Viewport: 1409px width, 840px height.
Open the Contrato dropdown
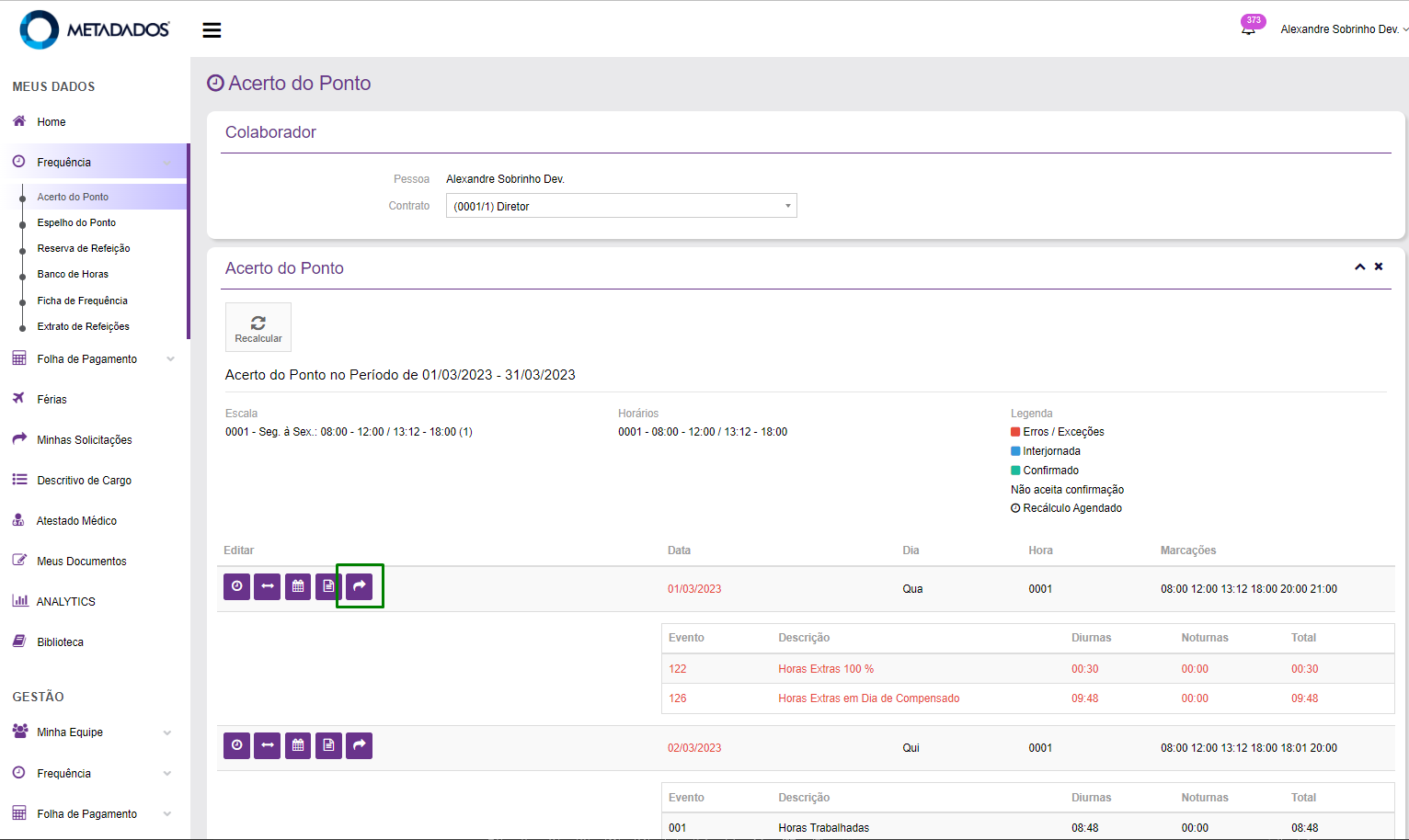click(621, 206)
